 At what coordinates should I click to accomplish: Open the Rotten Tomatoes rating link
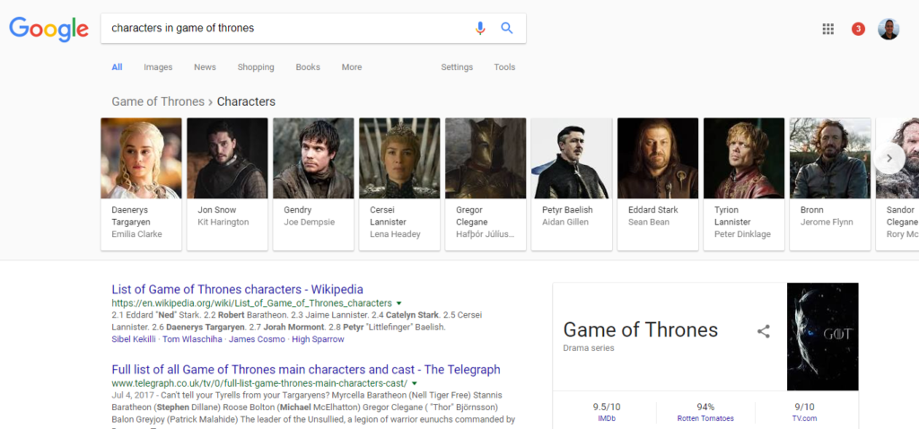705,418
